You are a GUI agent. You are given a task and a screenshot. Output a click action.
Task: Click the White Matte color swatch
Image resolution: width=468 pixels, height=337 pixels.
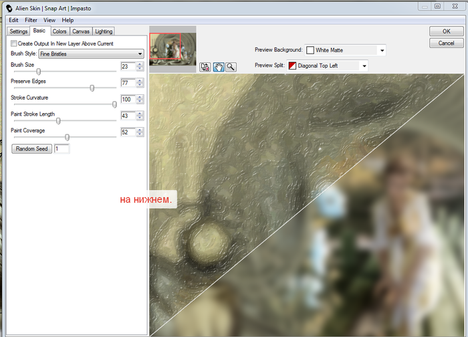(310, 50)
